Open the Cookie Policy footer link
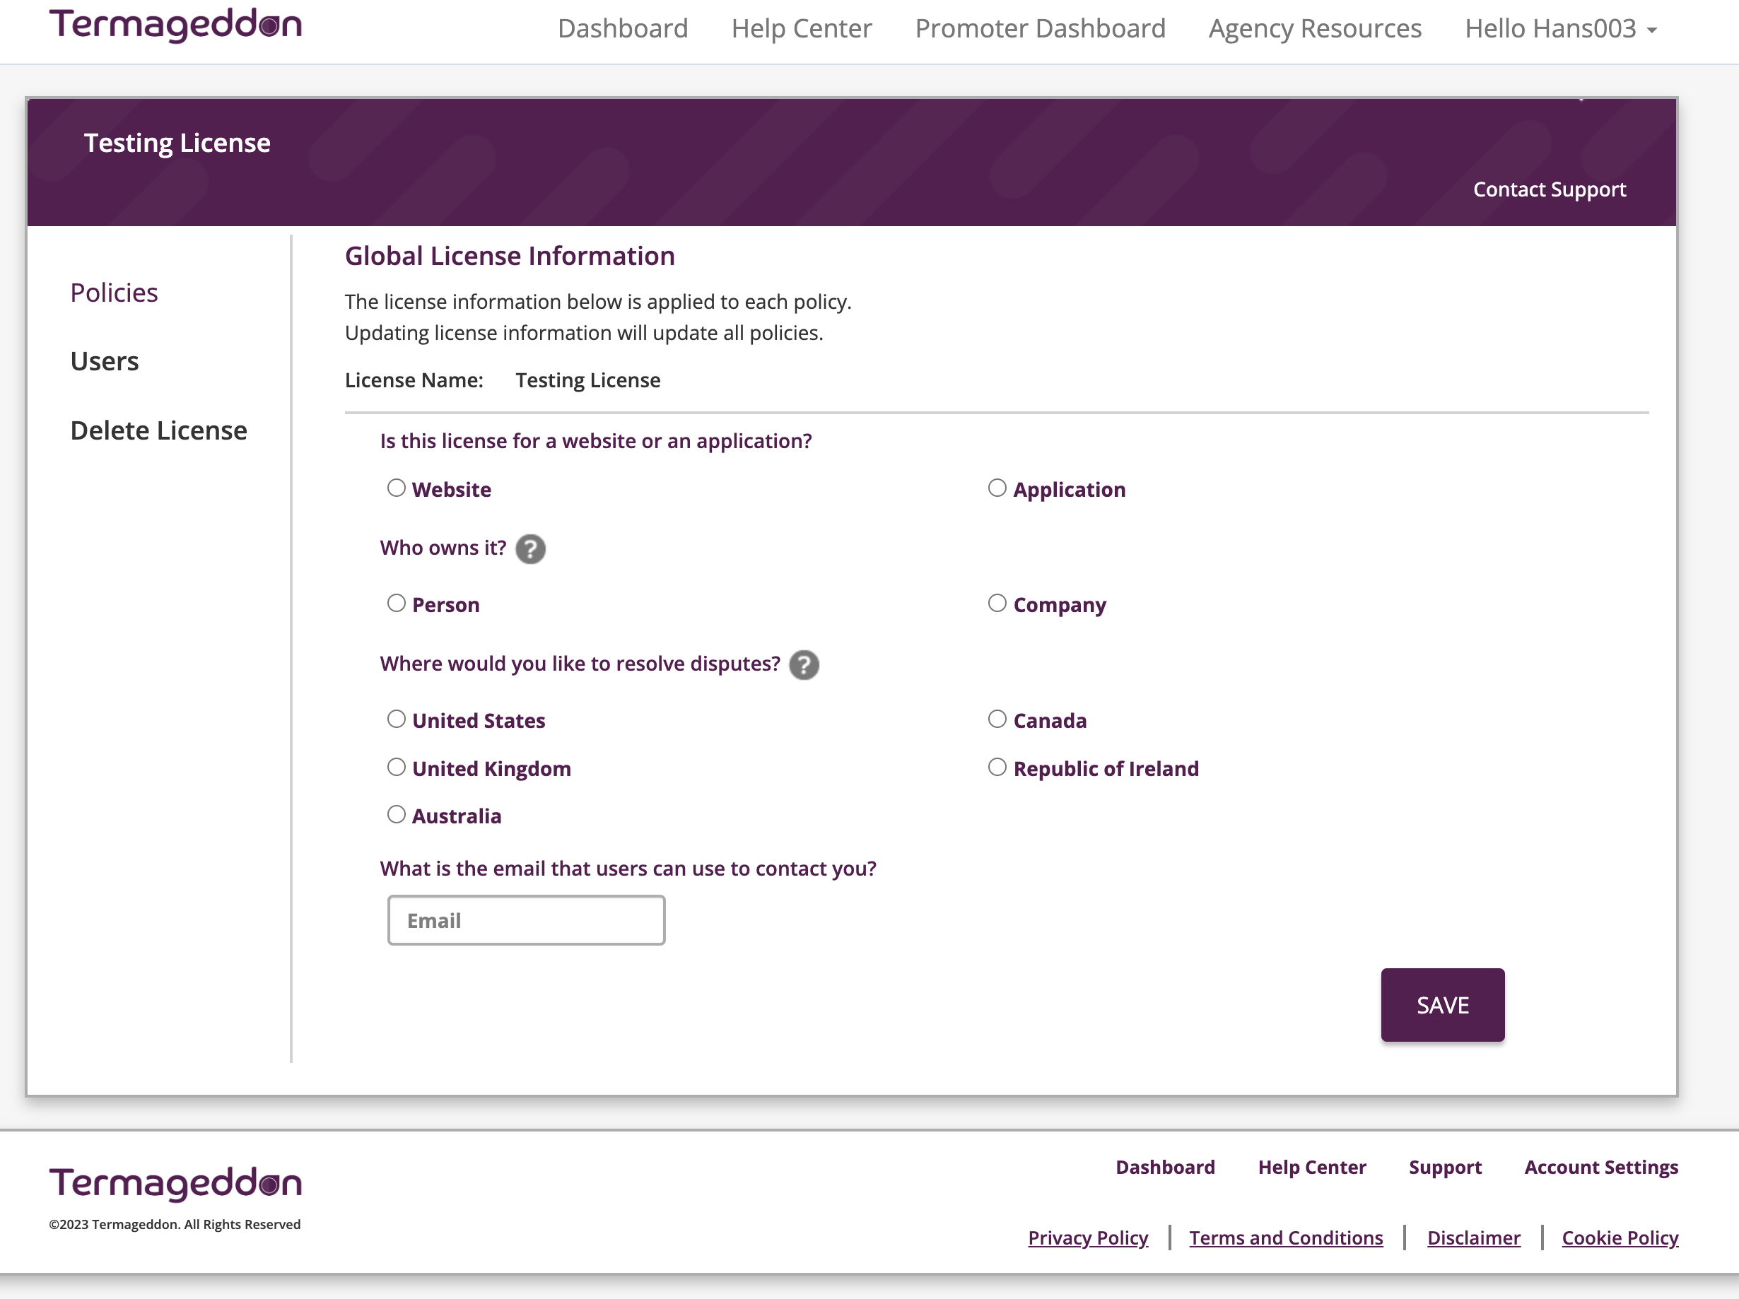The width and height of the screenshot is (1739, 1299). pyautogui.click(x=1620, y=1238)
